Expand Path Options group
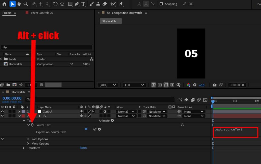Screen dimensions: 261x164 (x=28, y=139)
